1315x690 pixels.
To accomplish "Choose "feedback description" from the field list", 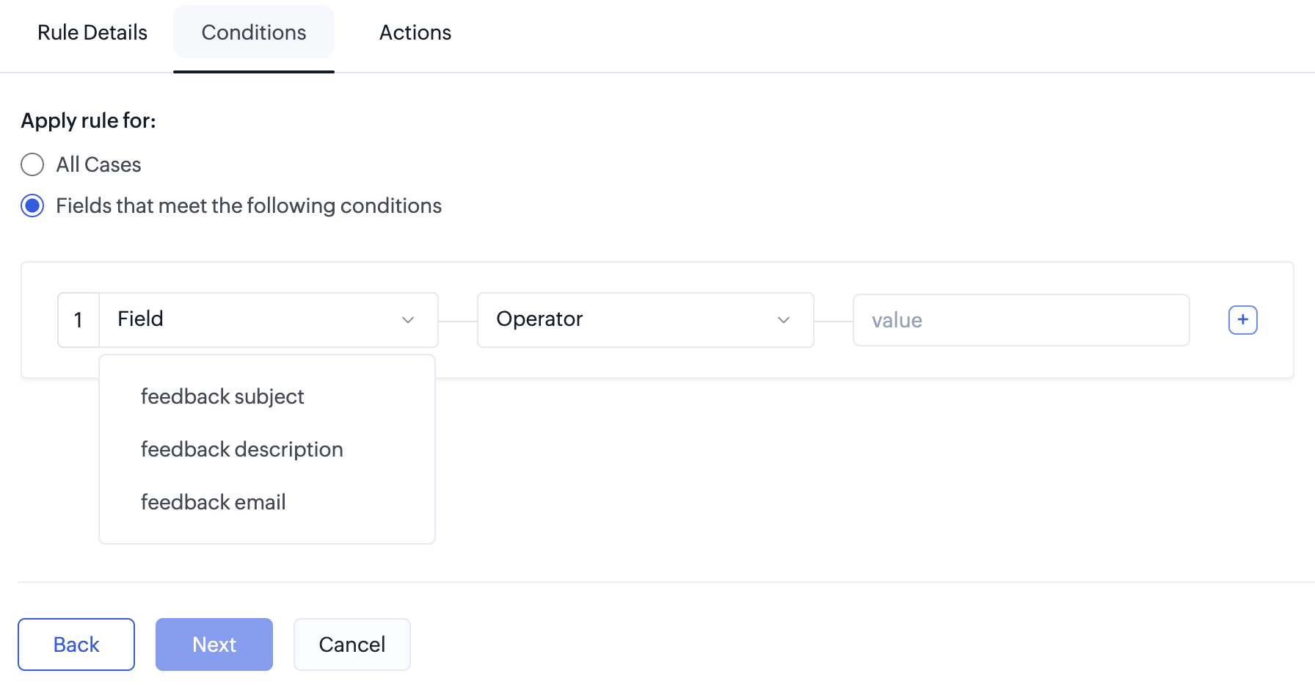I will 241,449.
